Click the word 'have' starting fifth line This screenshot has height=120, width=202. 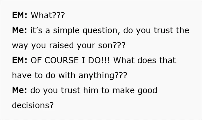[x=22, y=75]
